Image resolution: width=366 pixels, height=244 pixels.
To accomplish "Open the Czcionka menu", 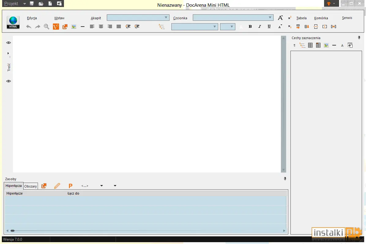I will [180, 18].
